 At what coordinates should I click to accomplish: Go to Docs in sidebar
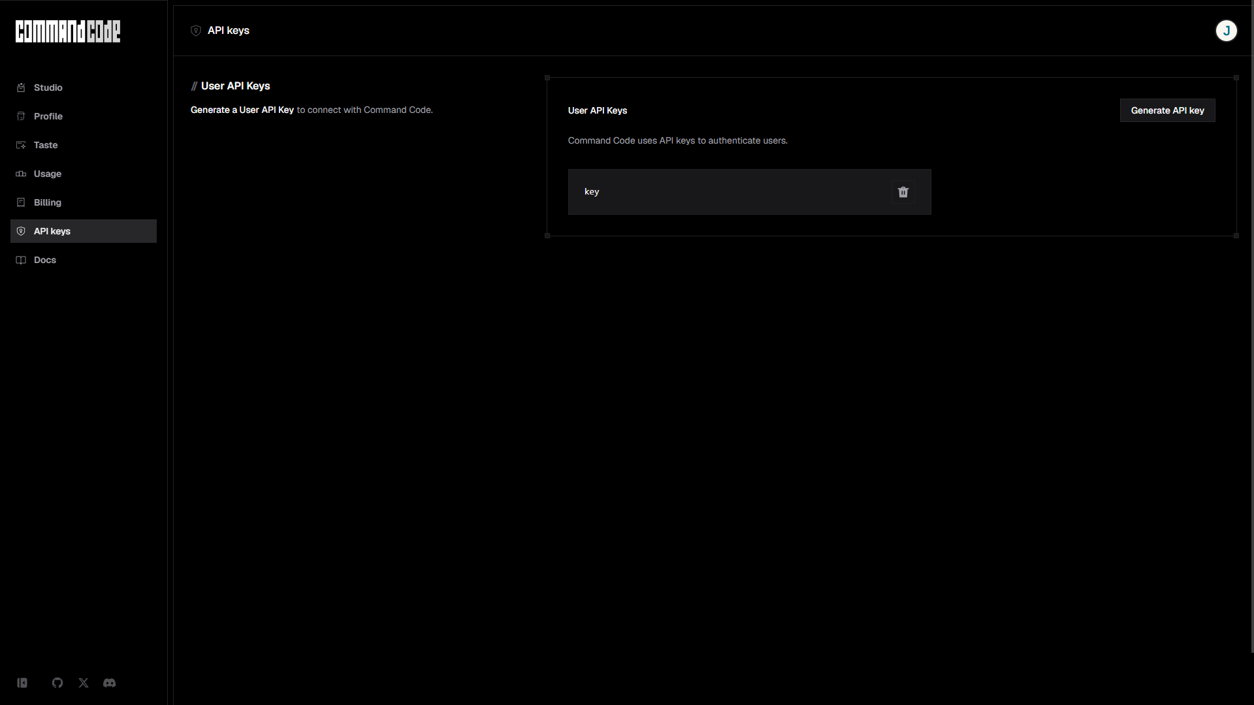click(84, 260)
